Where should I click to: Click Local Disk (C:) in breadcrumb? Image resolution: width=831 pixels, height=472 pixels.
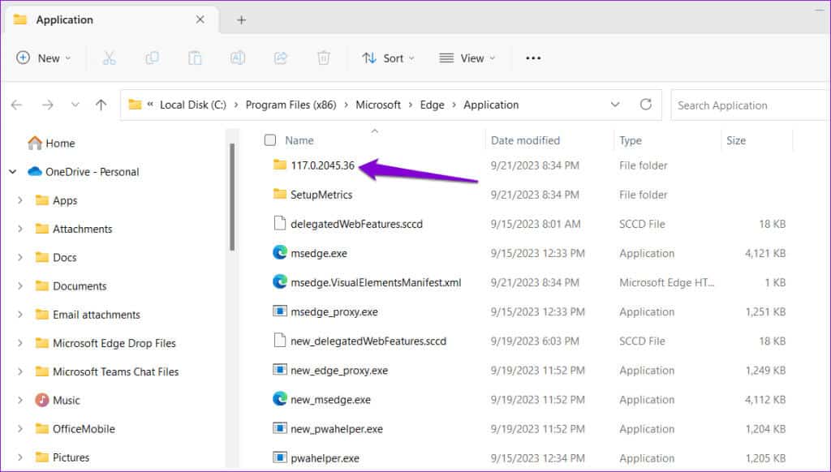point(193,105)
